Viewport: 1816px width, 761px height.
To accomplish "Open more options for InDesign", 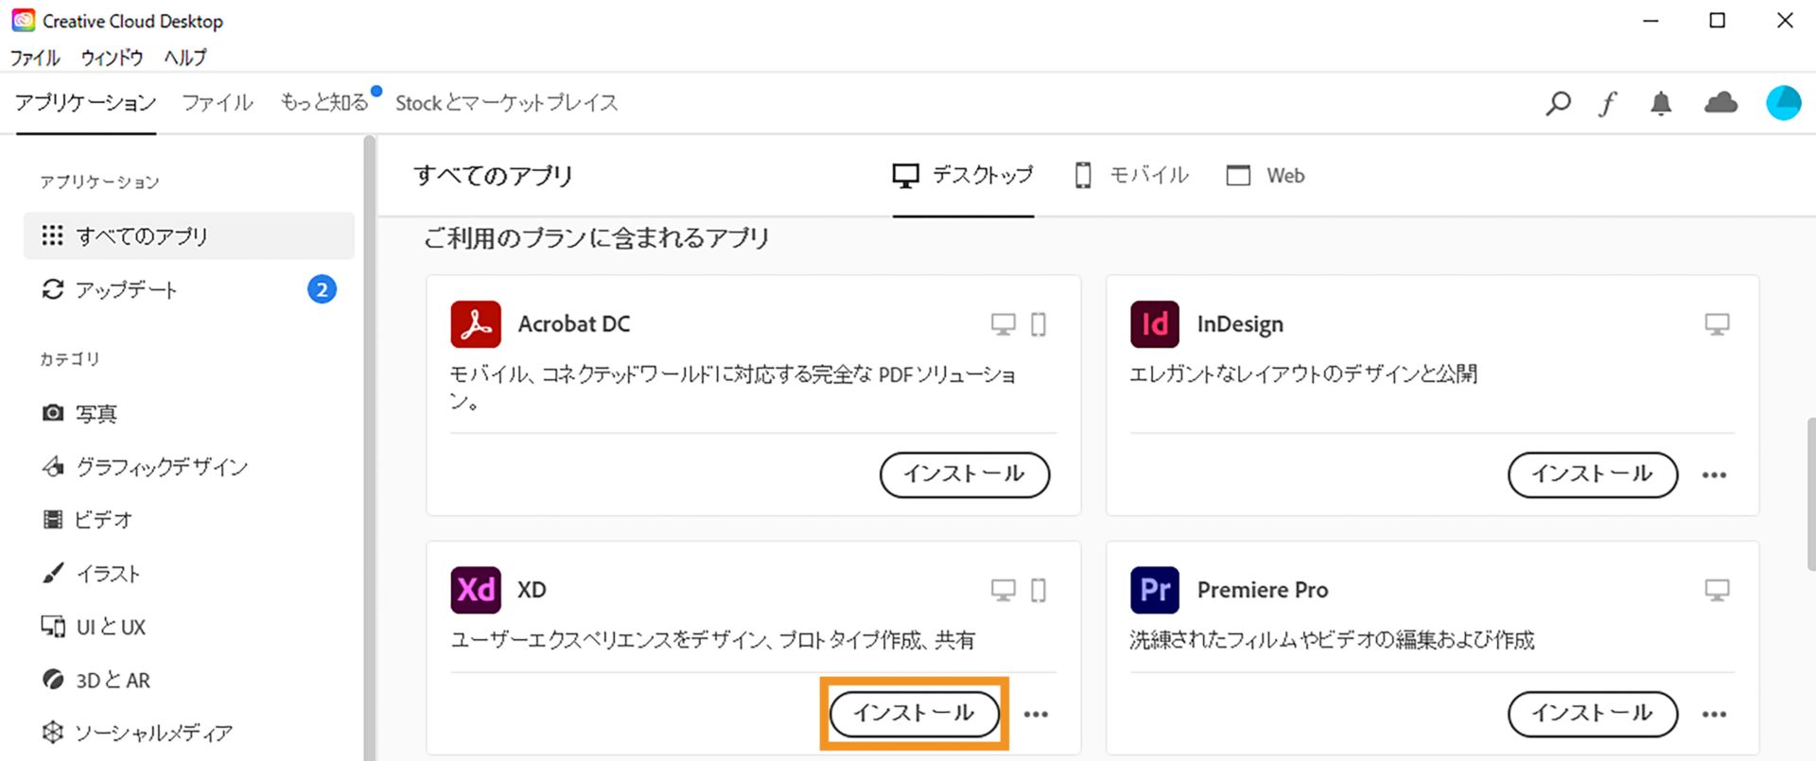I will 1715,475.
